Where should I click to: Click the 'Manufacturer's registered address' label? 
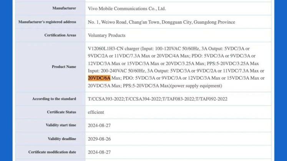coord(47,22)
